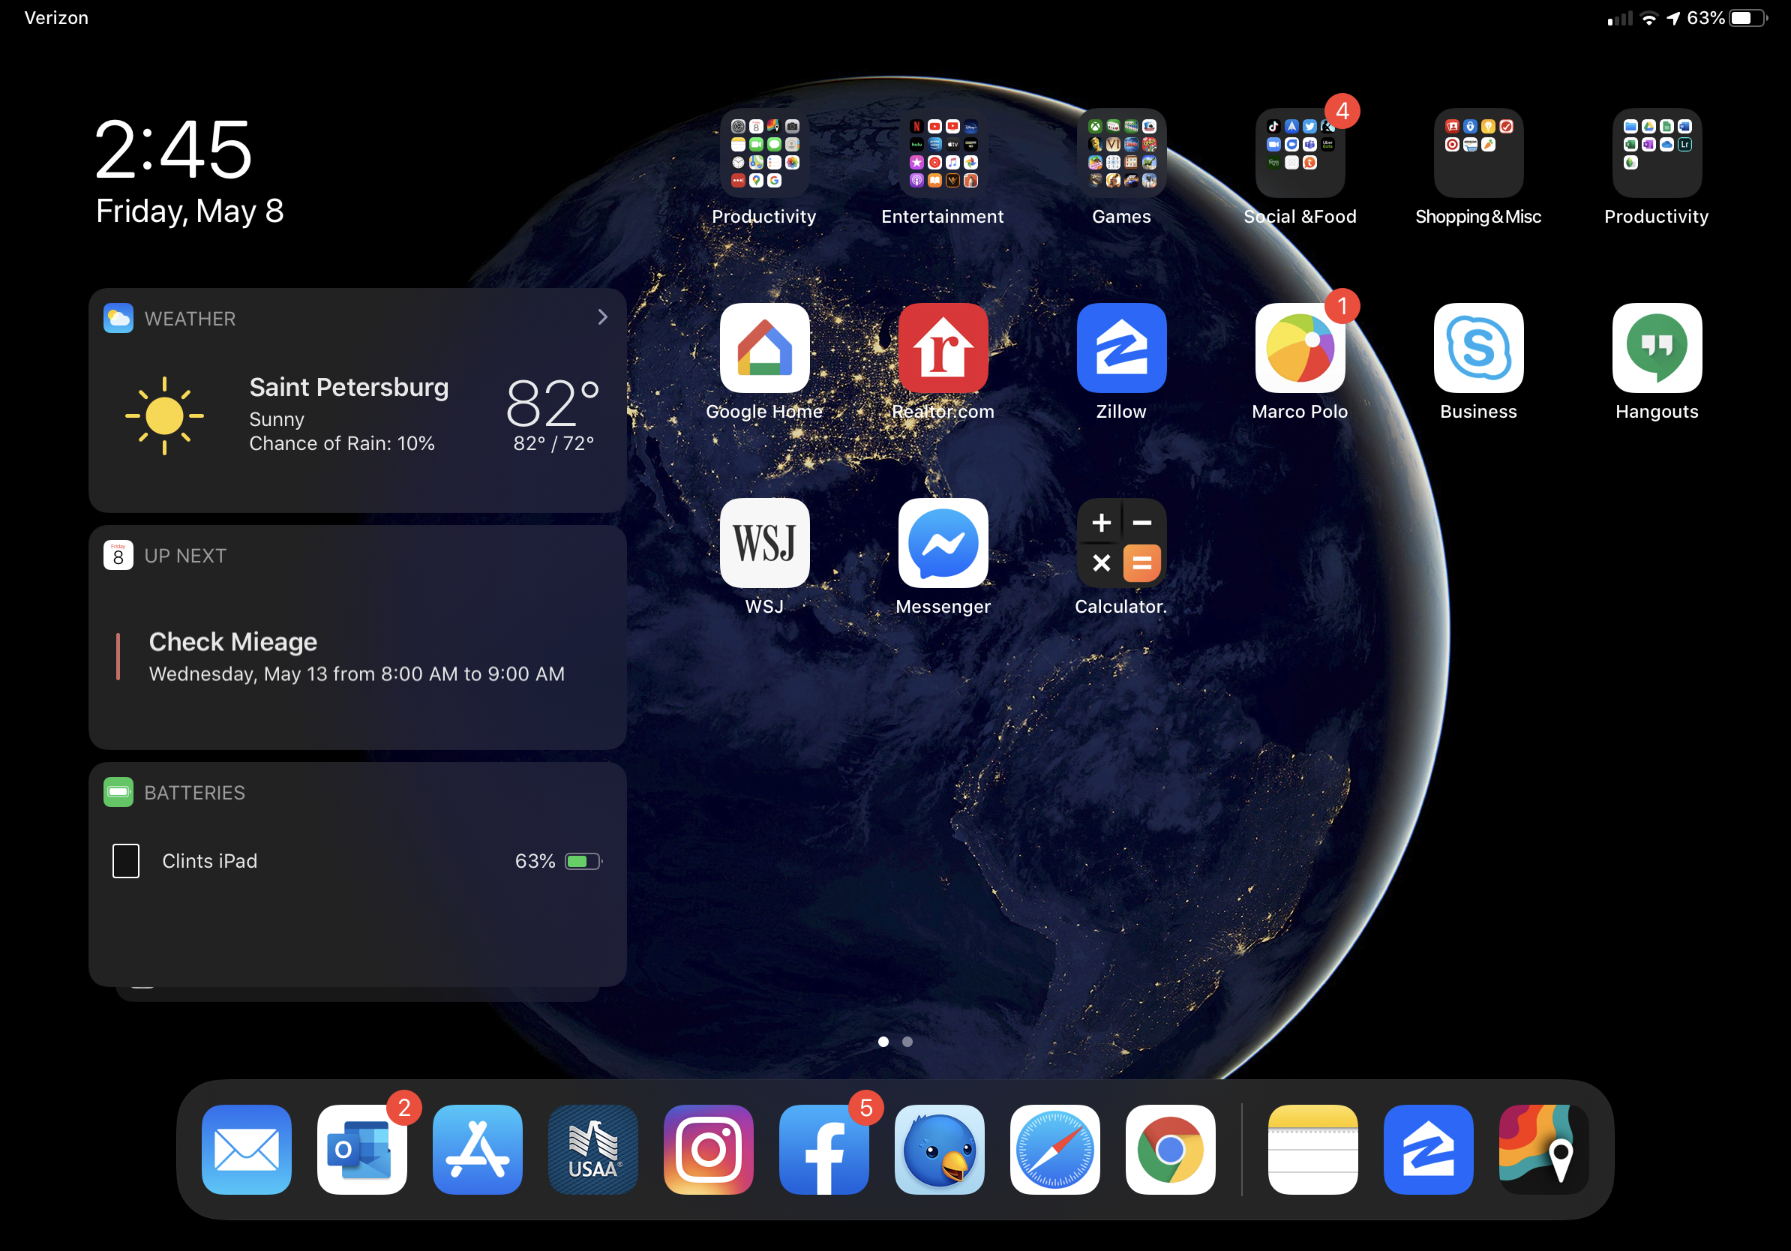This screenshot has height=1251, width=1791.
Task: Open the WSJ news app
Action: (x=763, y=543)
